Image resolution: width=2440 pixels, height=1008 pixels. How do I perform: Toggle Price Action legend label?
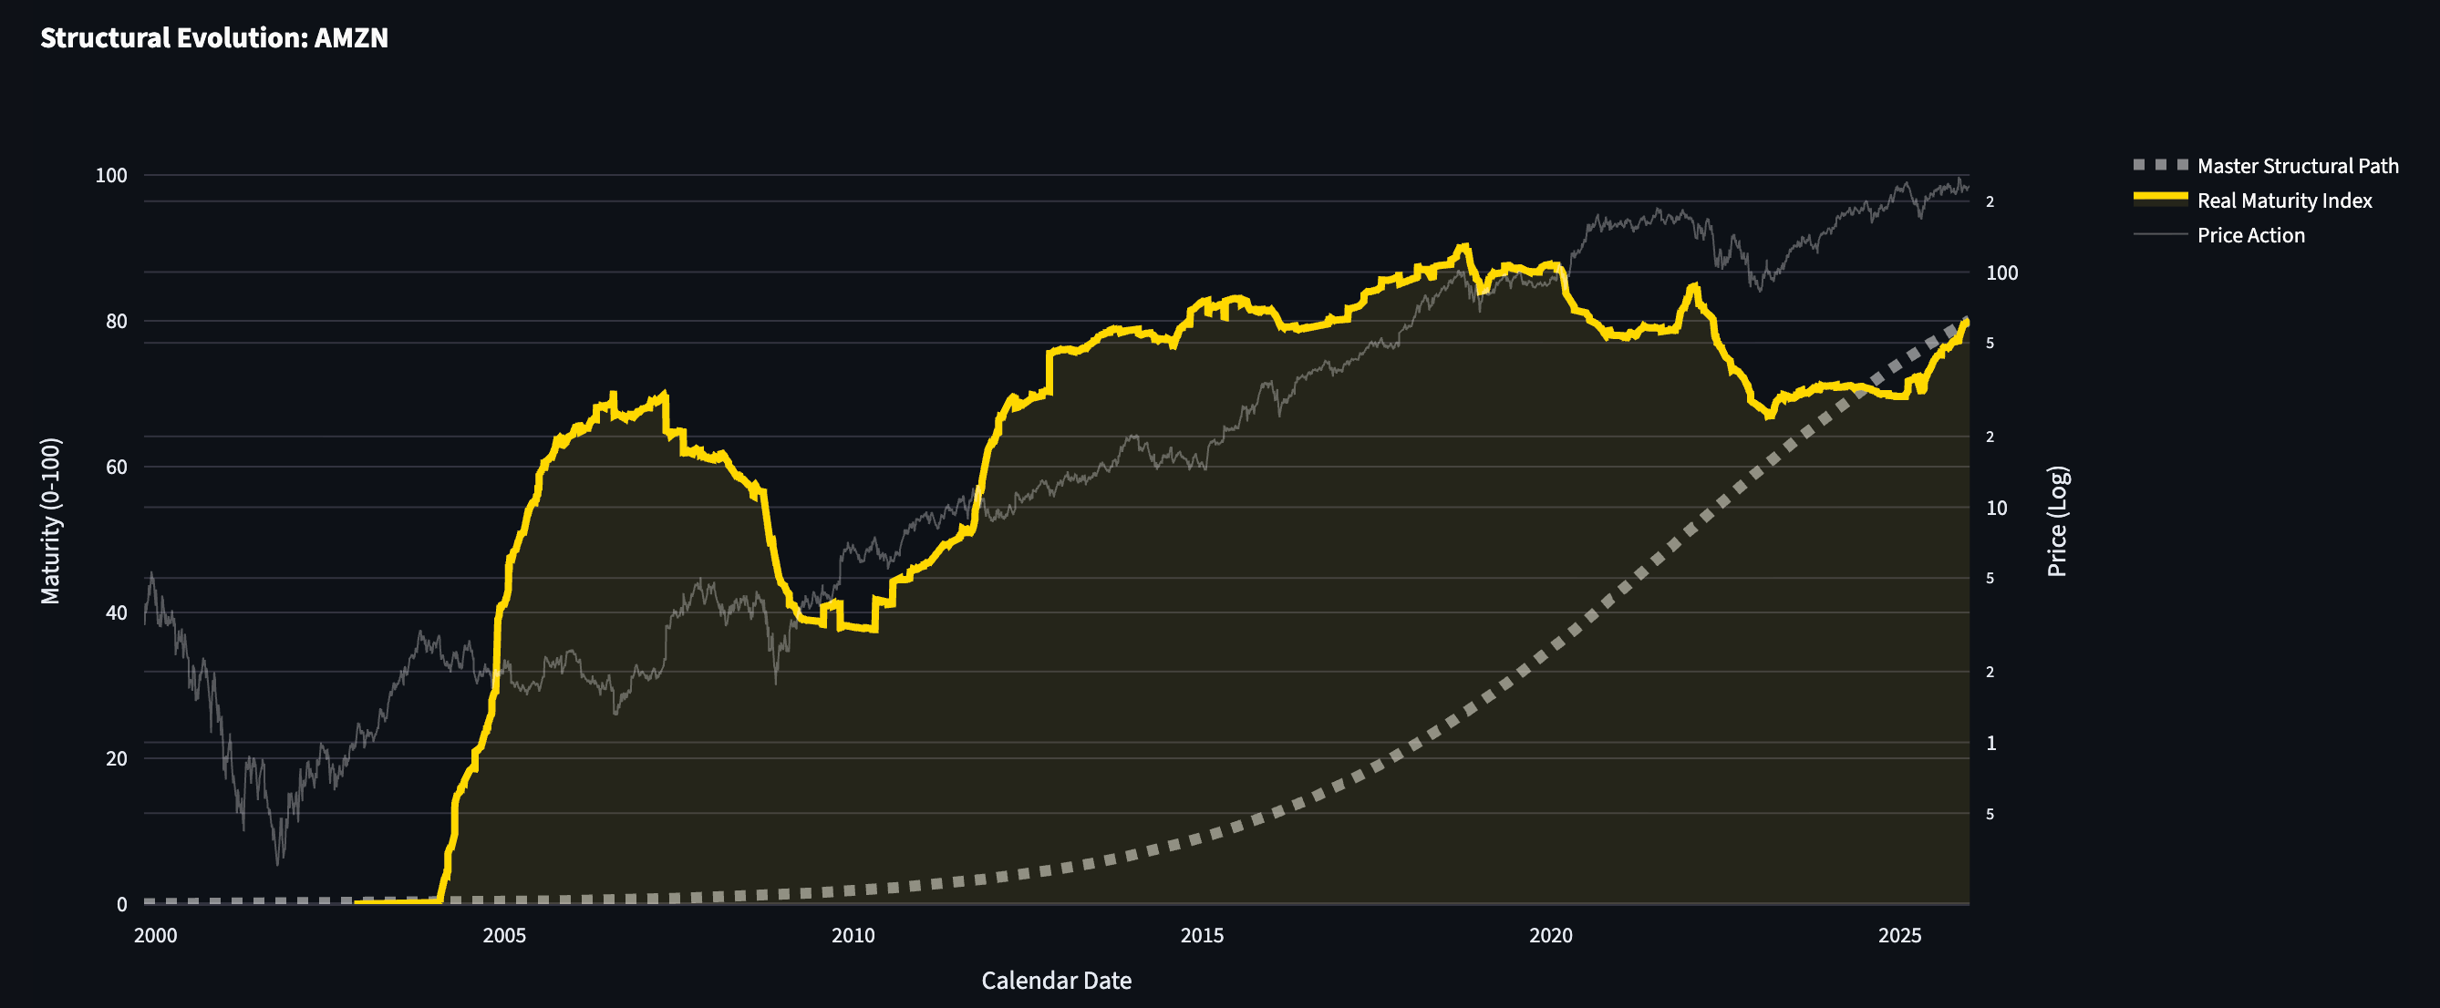(2250, 236)
